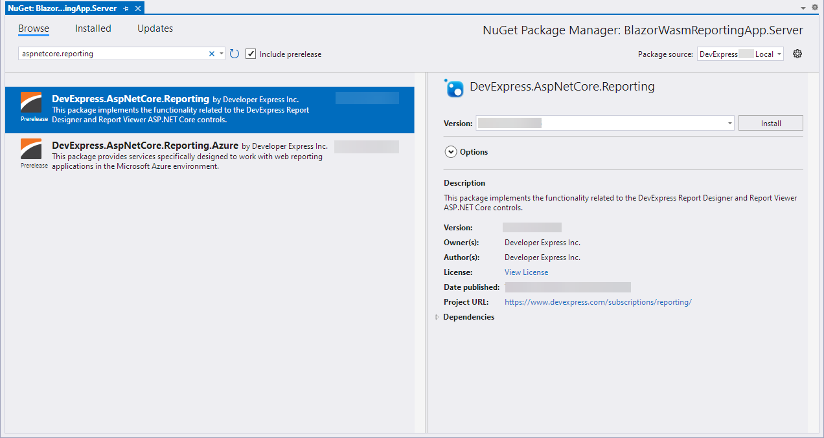Click the Author(s) Developer Express Inc. value
The width and height of the screenshot is (824, 438).
pos(542,257)
